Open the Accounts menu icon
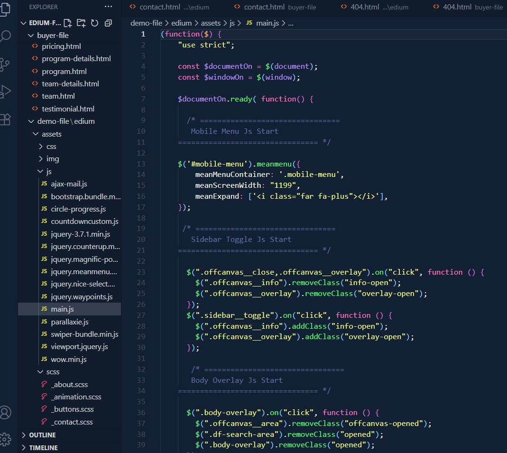The height and width of the screenshot is (453, 507). tap(6, 412)
